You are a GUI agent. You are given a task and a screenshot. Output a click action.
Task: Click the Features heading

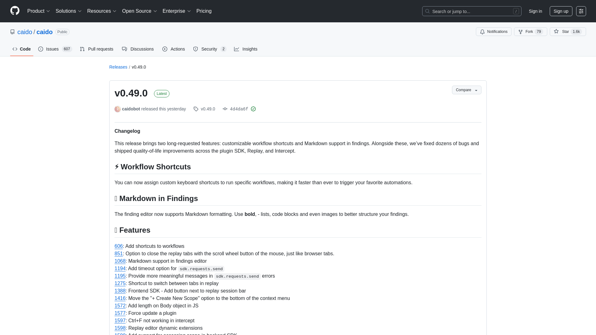point(133,230)
